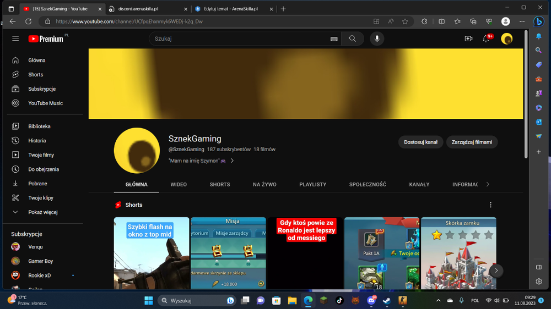Click the Dostosuj kanał button
Screen dimensions: 551x309
click(420, 142)
